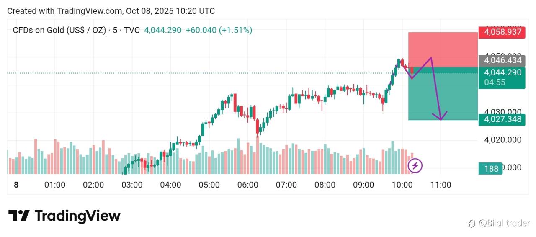Click the volume value 188 label

point(491,169)
